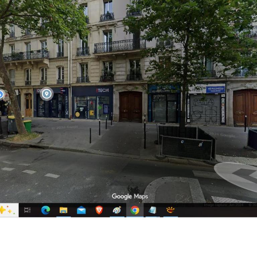Switch to Google Chrome in the taskbar
The image size is (257, 257).
coord(135,210)
